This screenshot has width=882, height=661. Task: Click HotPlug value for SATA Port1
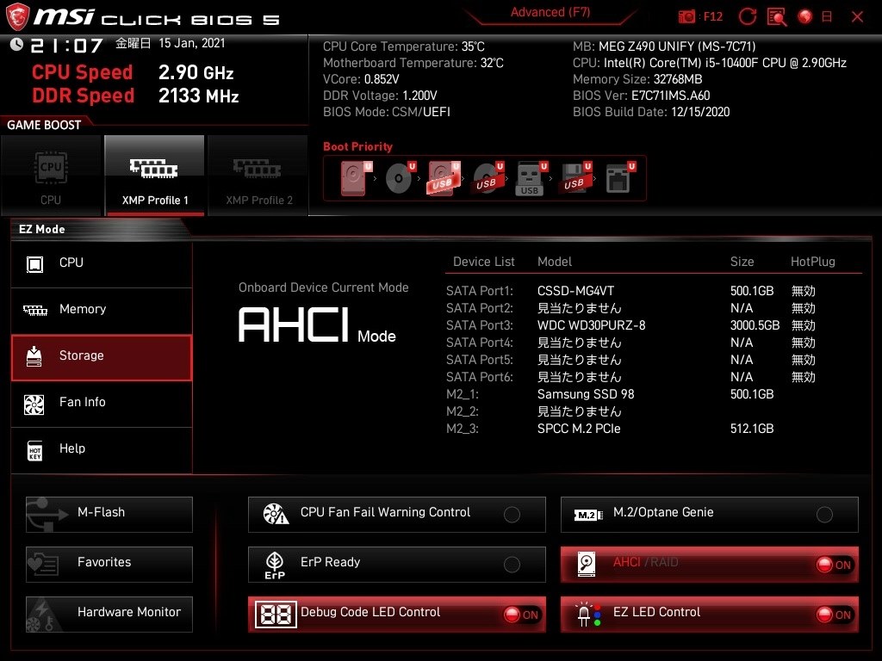(x=804, y=291)
